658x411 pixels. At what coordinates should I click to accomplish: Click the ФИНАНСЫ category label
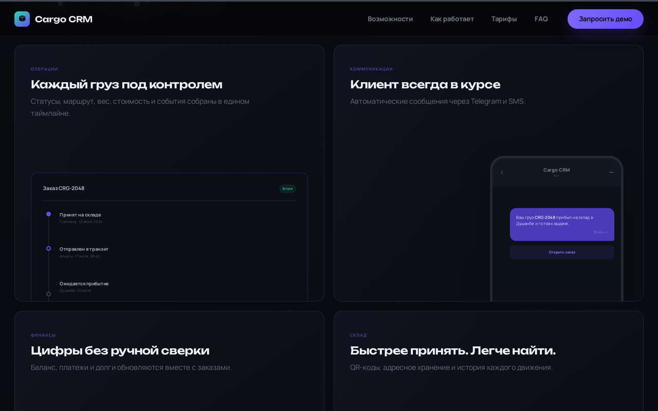click(x=43, y=335)
